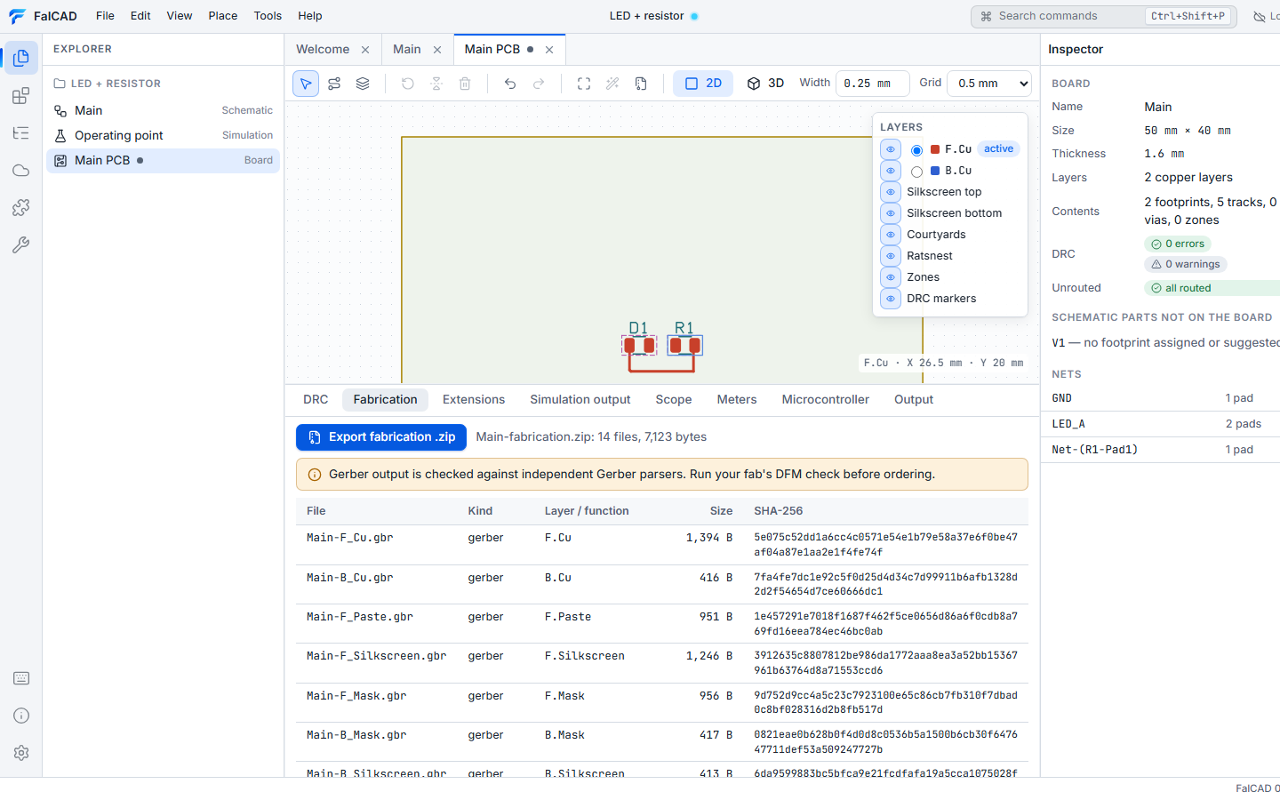
Task: Open Main schematic in explorer
Action: click(x=164, y=110)
